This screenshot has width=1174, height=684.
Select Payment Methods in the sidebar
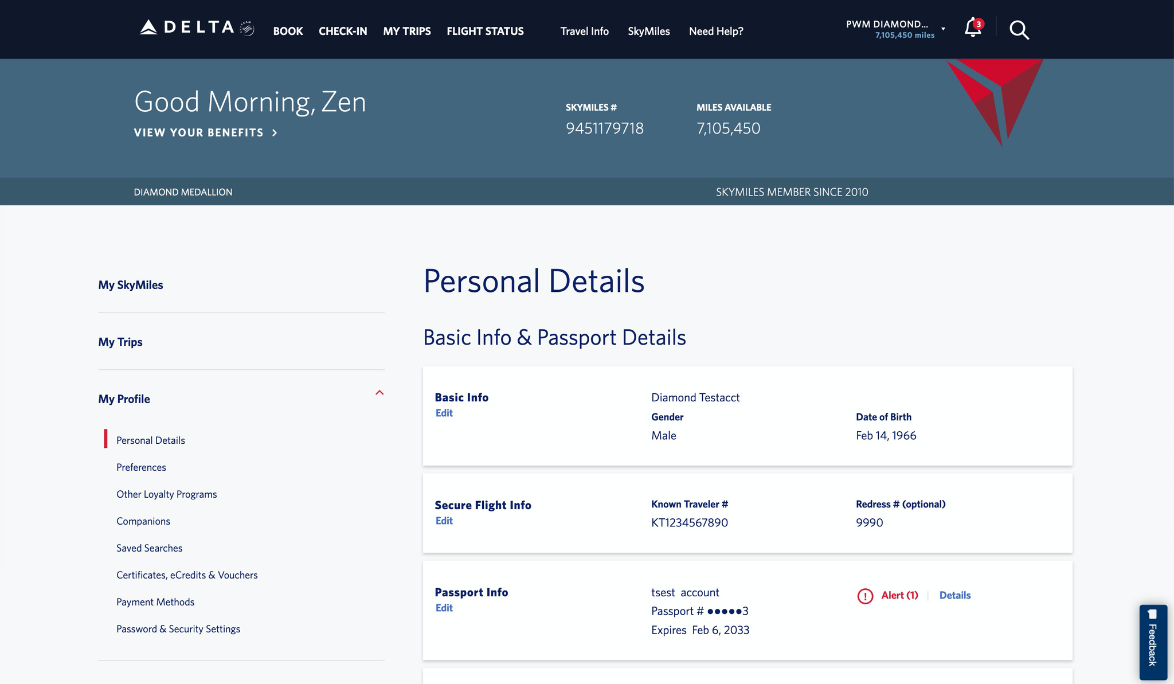[x=155, y=601]
